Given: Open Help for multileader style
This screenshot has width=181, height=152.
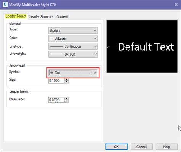Looking at the screenshot, I should click(166, 147).
